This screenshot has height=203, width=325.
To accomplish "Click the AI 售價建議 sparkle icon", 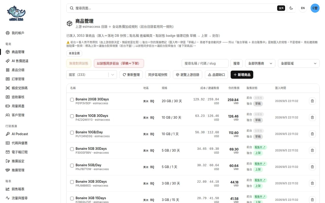I will (8, 61).
